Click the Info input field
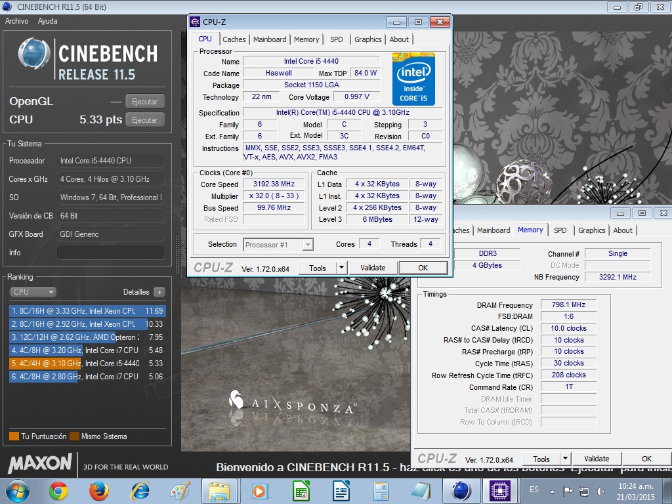672x504 pixels. tap(110, 253)
